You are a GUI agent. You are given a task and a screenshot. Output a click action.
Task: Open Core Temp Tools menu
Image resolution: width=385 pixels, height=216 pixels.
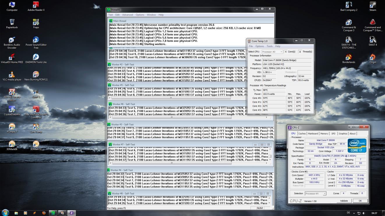point(270,46)
